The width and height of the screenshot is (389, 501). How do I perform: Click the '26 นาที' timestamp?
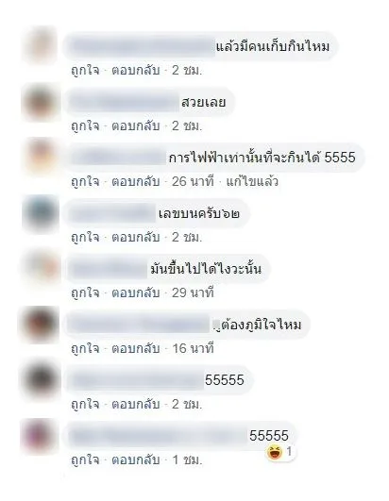(x=193, y=181)
